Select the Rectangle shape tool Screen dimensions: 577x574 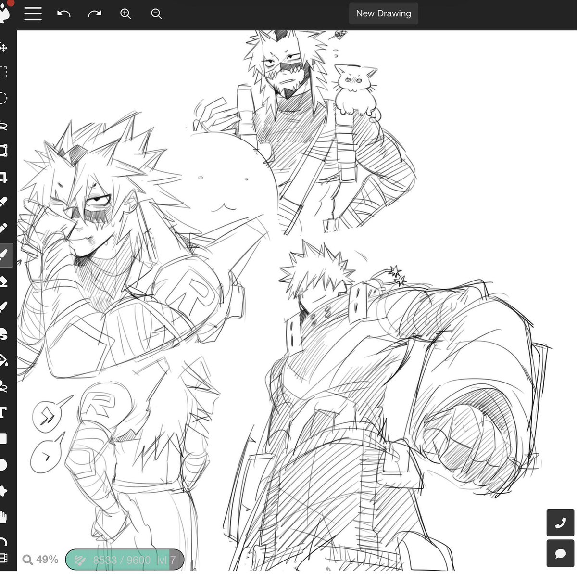point(3,438)
